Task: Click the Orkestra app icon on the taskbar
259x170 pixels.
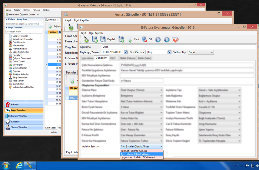Action: (x=30, y=165)
